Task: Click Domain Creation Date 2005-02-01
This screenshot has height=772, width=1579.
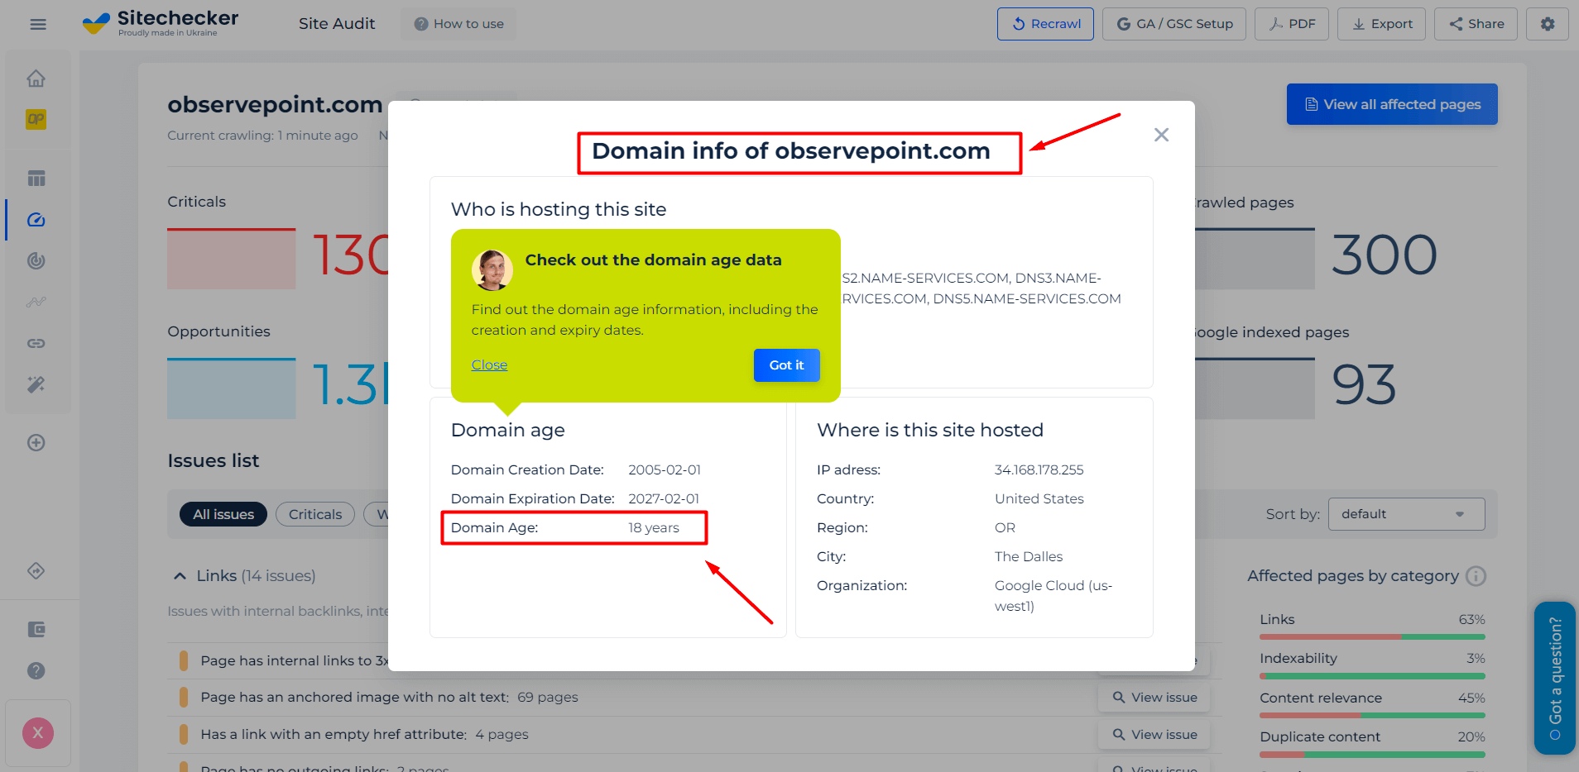Action: coord(665,469)
